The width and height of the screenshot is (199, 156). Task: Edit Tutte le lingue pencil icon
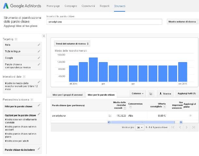click(39, 51)
